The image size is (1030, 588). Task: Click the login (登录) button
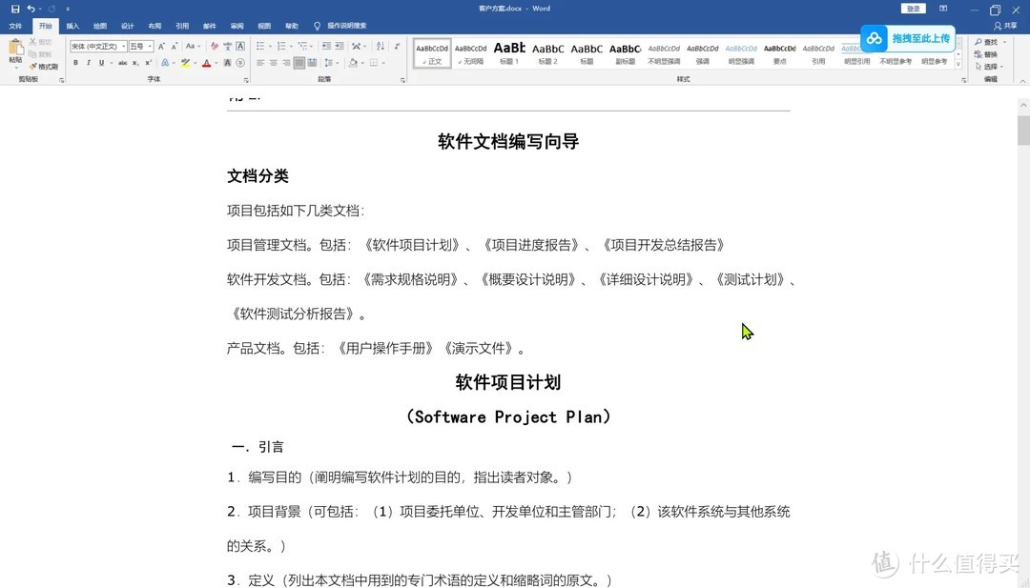coord(913,9)
